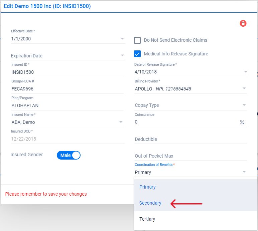Uncheck Medical Info Release Signature checkbox

point(137,54)
